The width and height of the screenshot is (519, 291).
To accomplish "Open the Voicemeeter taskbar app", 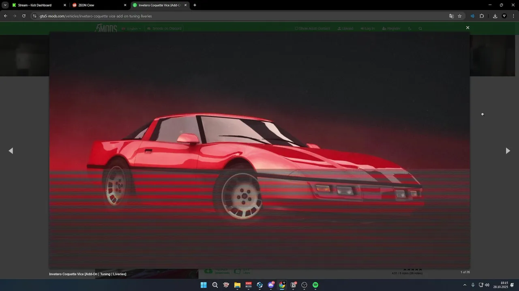I will click(249, 285).
